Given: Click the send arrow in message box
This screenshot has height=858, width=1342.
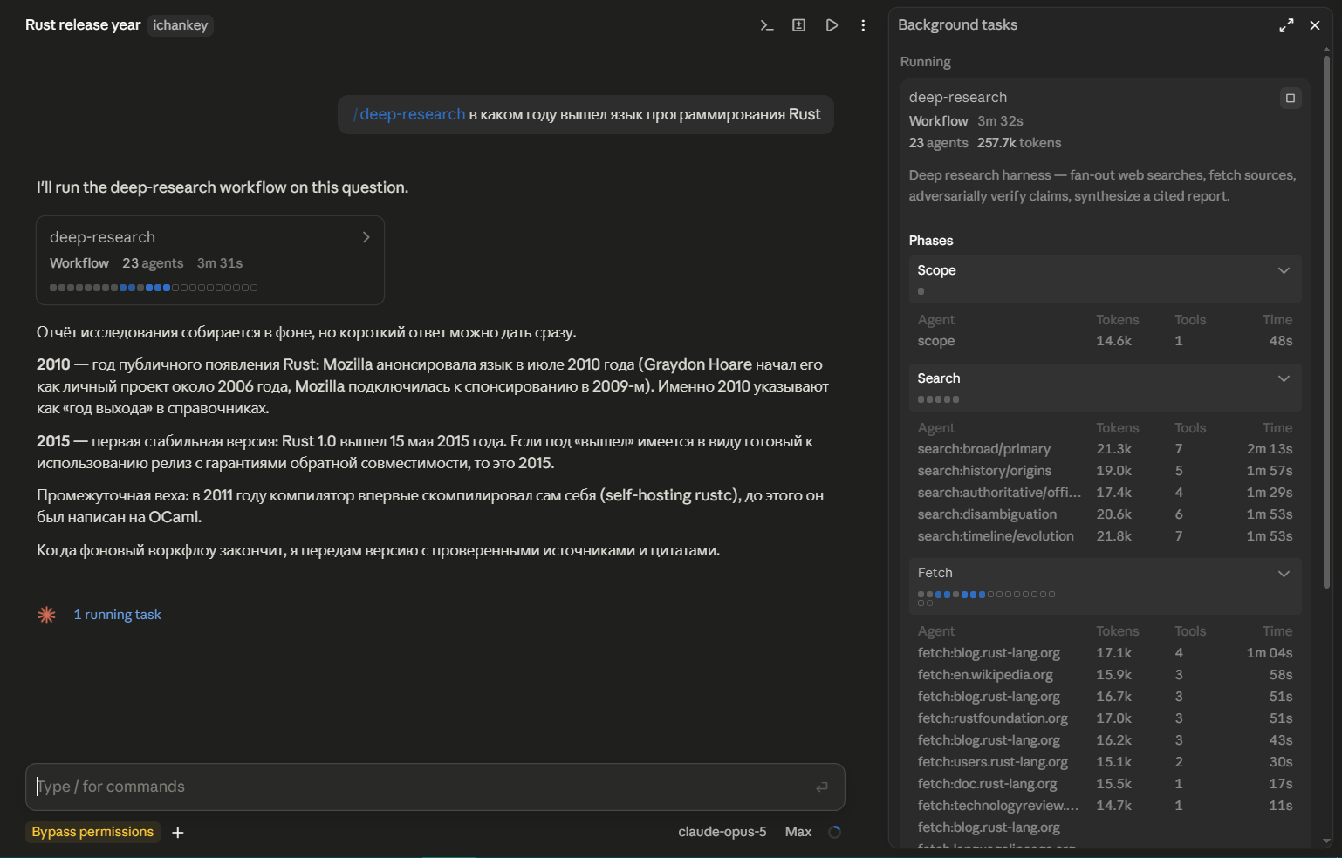Looking at the screenshot, I should (822, 787).
